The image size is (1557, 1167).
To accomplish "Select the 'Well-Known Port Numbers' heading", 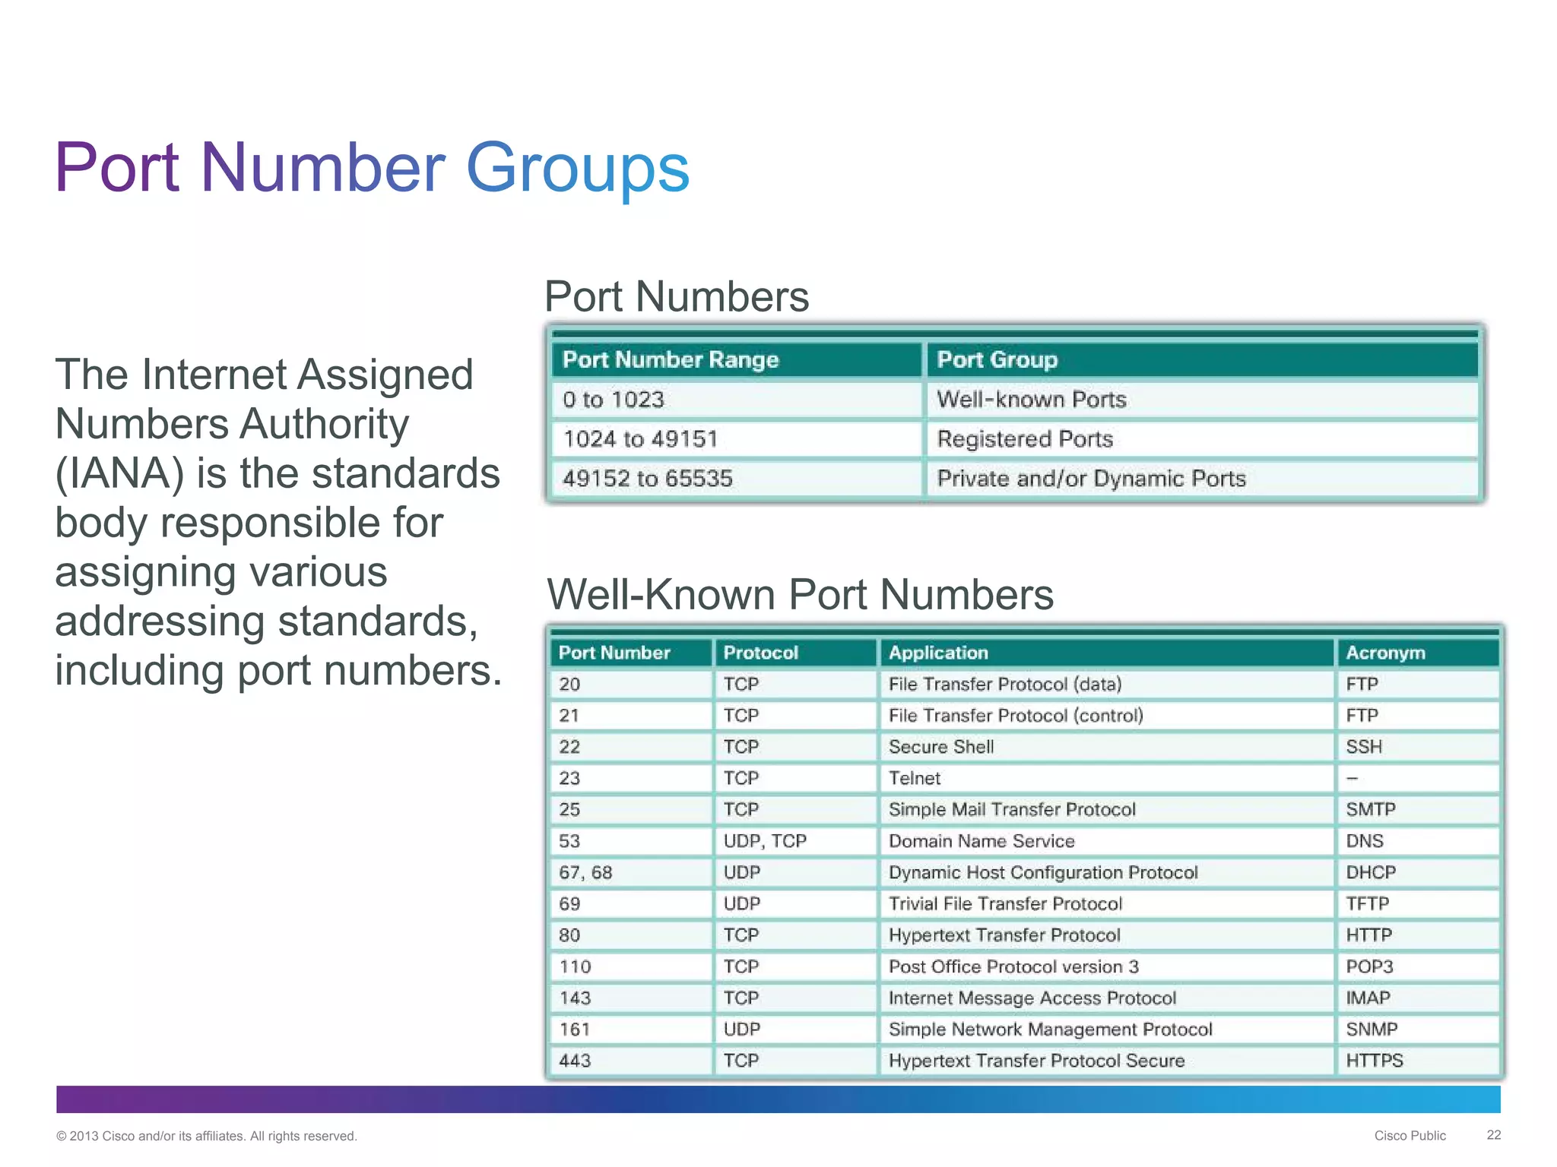I will point(800,594).
